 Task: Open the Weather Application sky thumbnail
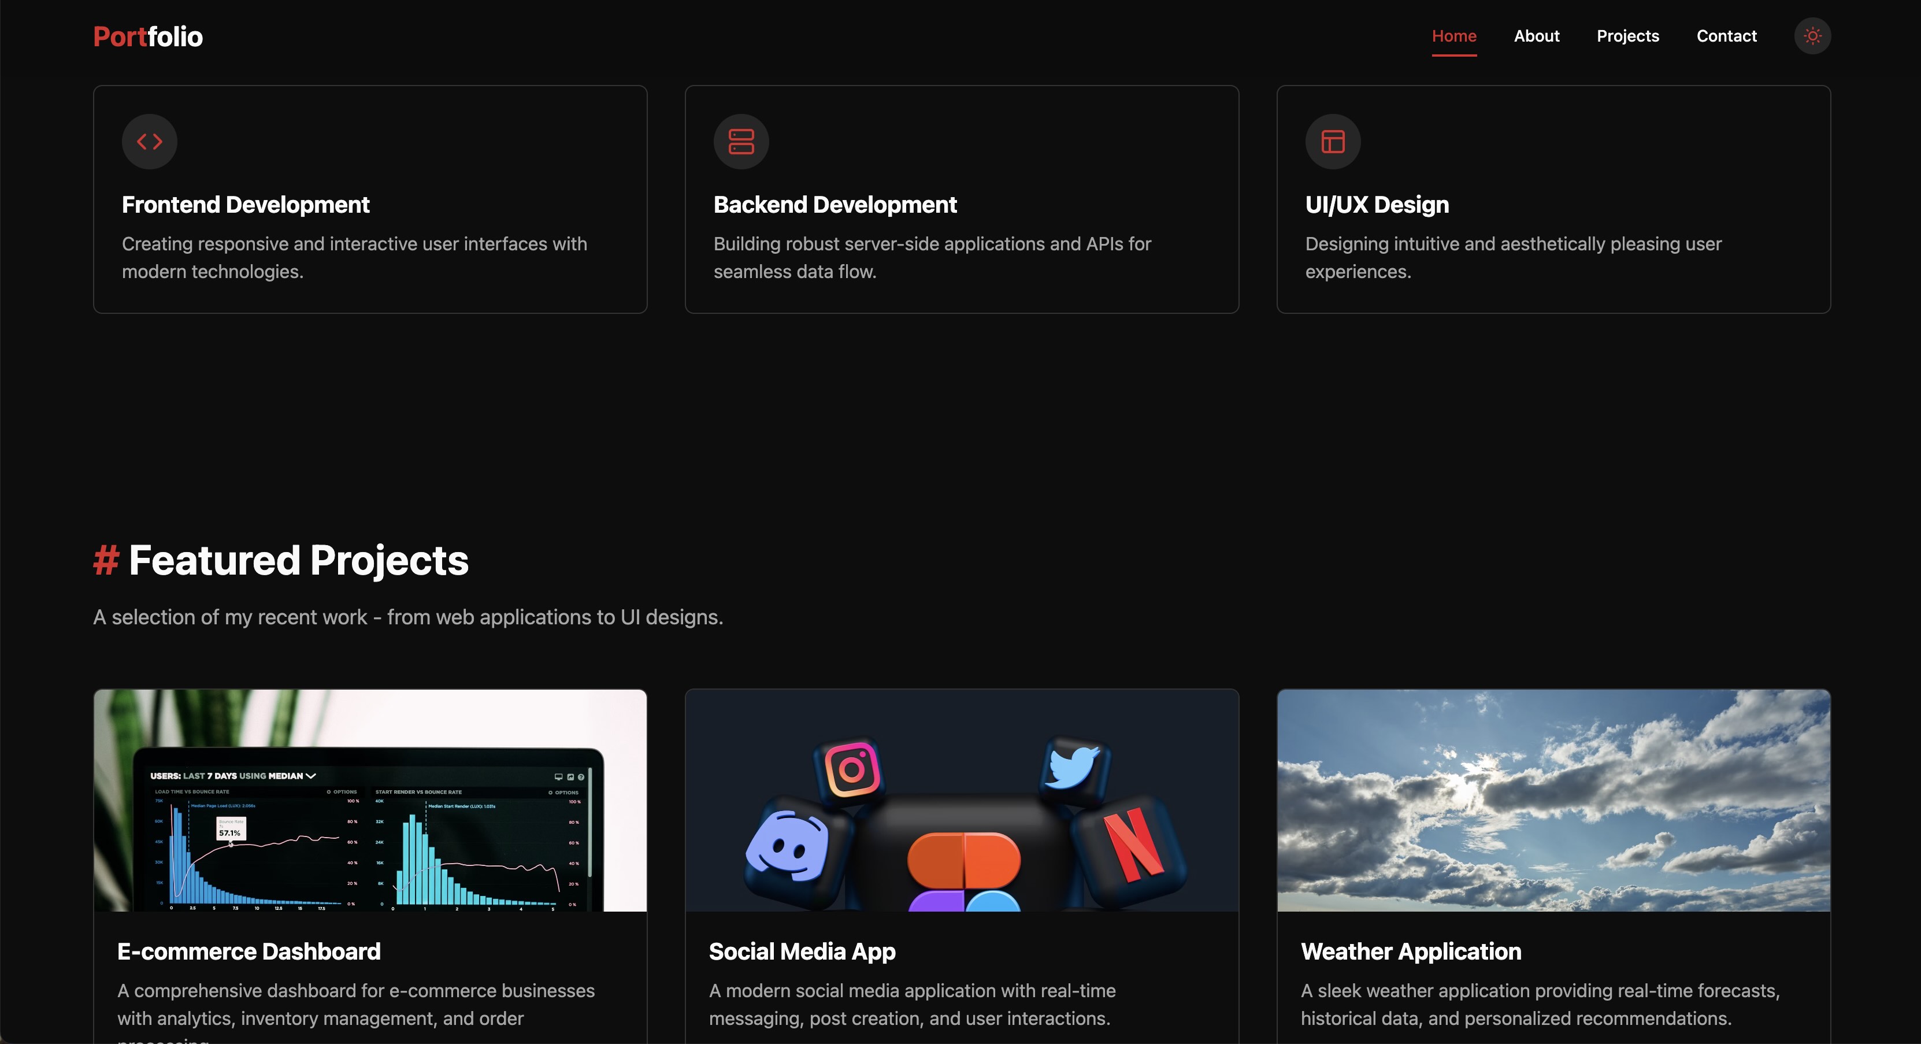pyautogui.click(x=1553, y=800)
